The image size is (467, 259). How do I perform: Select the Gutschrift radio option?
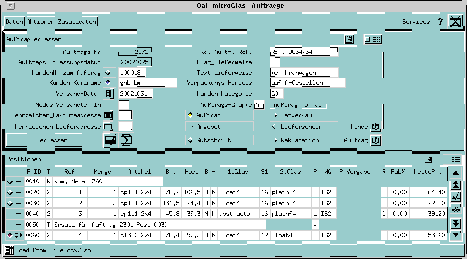coord(190,140)
